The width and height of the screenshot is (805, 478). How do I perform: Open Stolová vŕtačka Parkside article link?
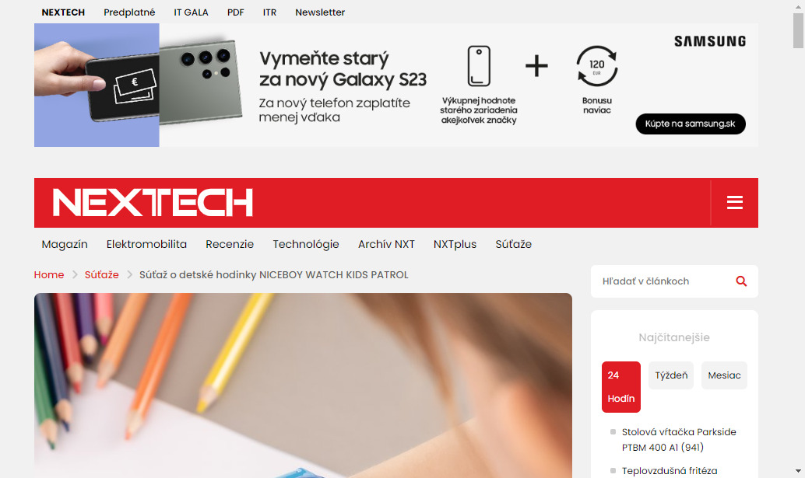[x=679, y=440]
